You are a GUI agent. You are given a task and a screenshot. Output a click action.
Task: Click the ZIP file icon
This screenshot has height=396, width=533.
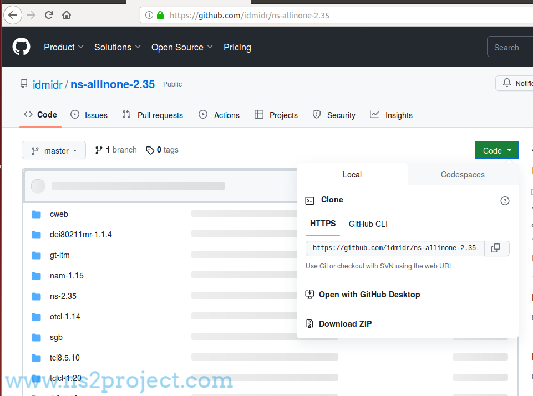[309, 323]
